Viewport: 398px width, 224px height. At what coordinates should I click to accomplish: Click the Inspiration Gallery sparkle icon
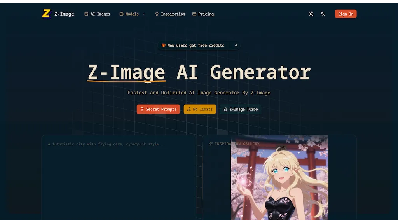(210, 144)
